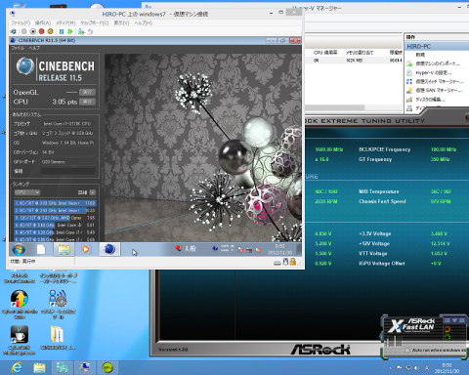The height and width of the screenshot is (375, 469).
Task: Run the OpenGL benchmark in CINEBENCH
Action: [87, 93]
